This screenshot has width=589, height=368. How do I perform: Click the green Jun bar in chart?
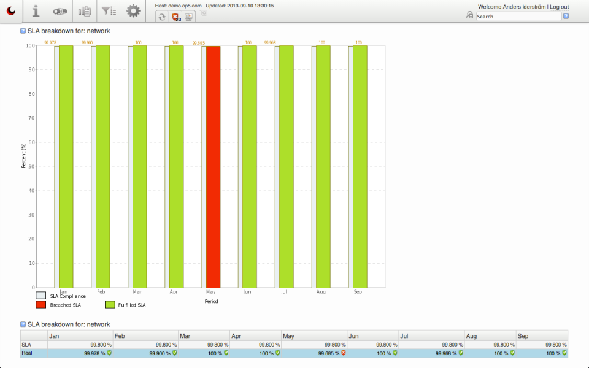(250, 167)
